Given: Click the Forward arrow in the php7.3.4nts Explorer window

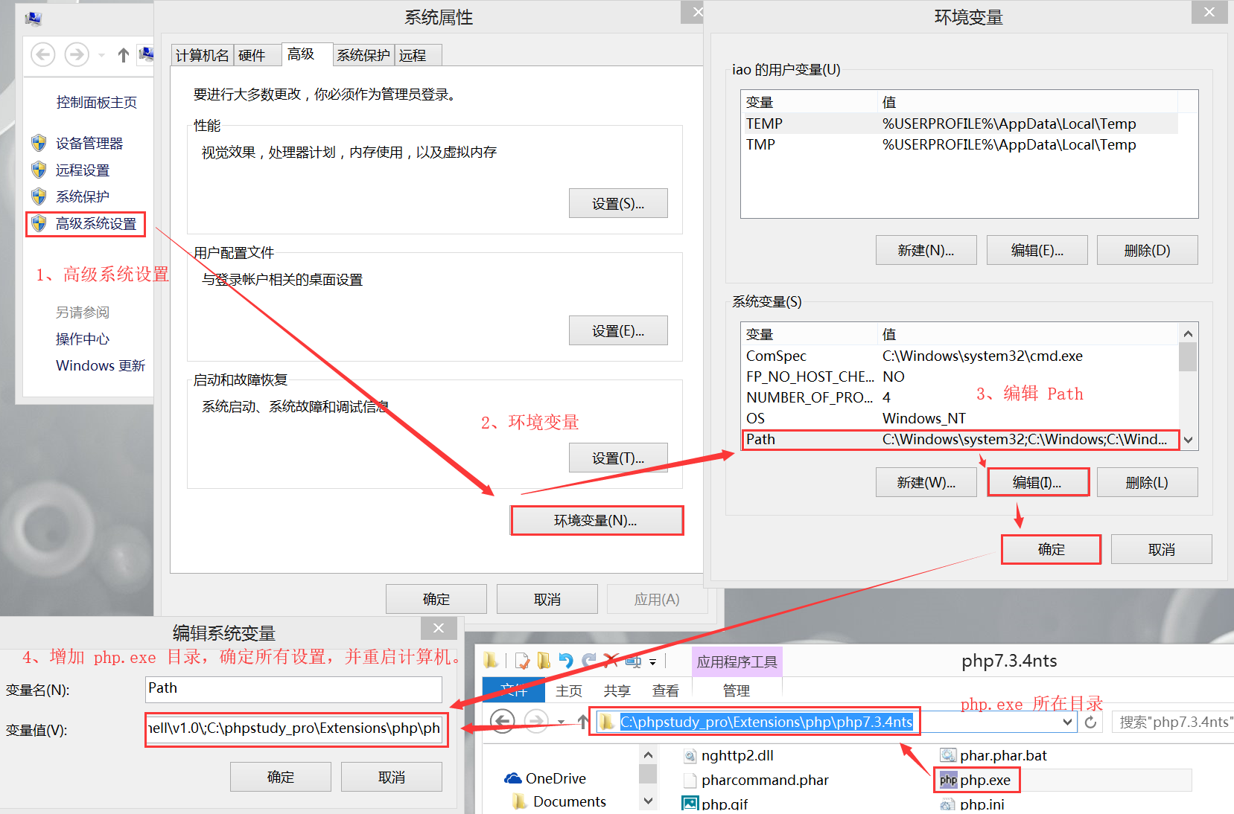Looking at the screenshot, I should coord(536,721).
